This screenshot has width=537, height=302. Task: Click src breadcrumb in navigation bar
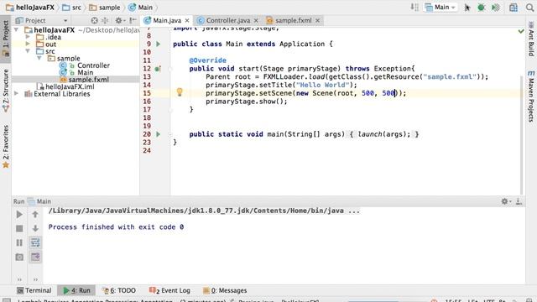(x=72, y=8)
